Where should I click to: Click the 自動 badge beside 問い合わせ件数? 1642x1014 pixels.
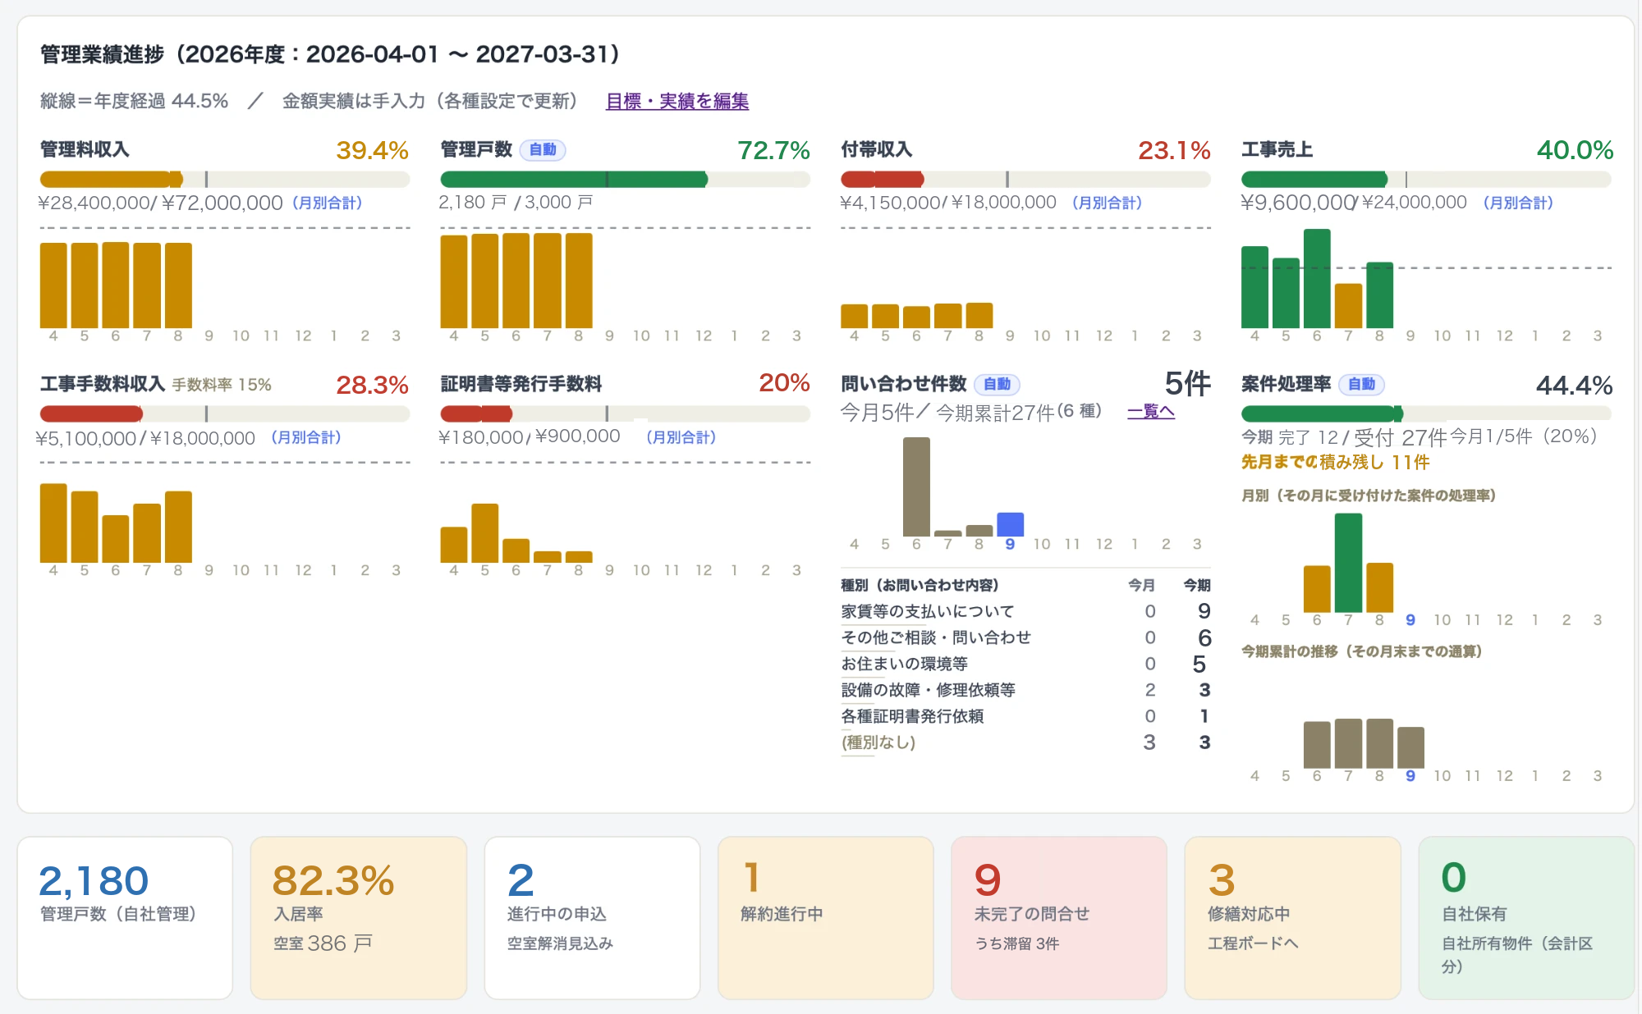[997, 384]
